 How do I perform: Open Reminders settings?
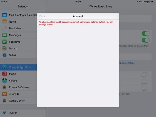[18, 28]
